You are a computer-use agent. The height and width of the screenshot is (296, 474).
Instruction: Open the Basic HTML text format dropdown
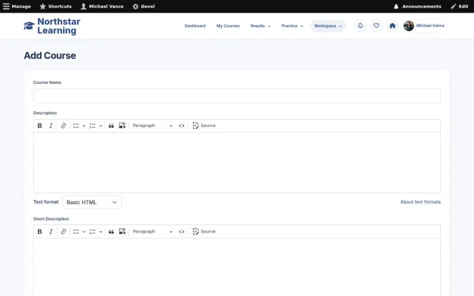(x=92, y=202)
